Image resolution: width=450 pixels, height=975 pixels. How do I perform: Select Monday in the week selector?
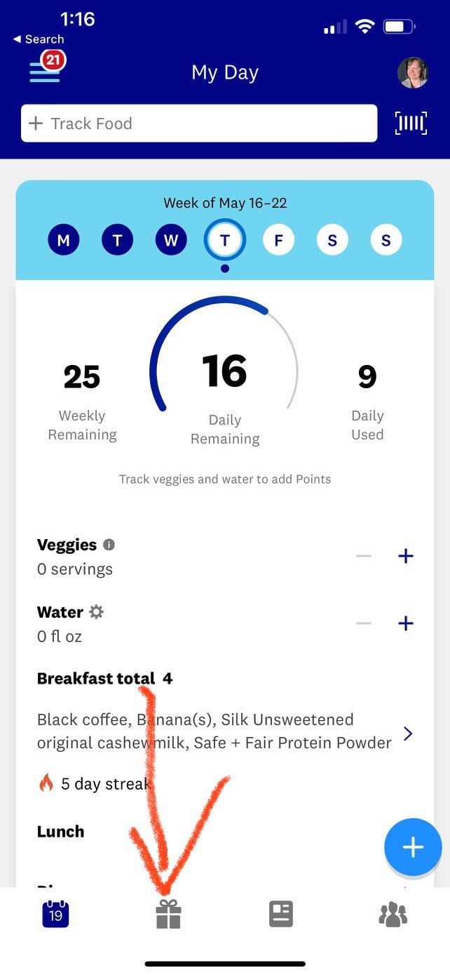coord(63,239)
